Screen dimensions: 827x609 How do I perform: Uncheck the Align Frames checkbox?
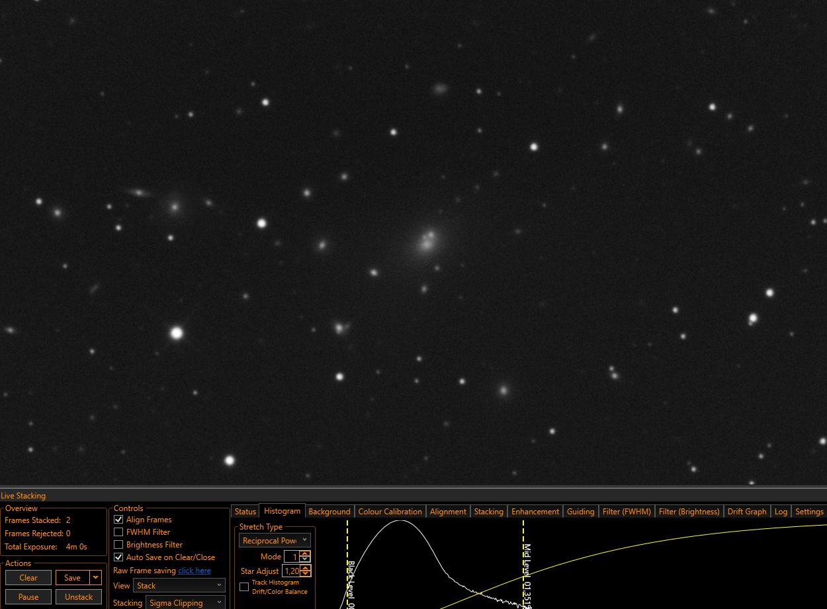(118, 520)
